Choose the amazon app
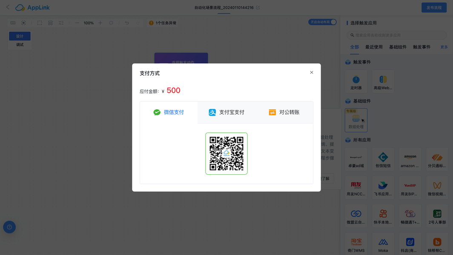 click(x=410, y=159)
